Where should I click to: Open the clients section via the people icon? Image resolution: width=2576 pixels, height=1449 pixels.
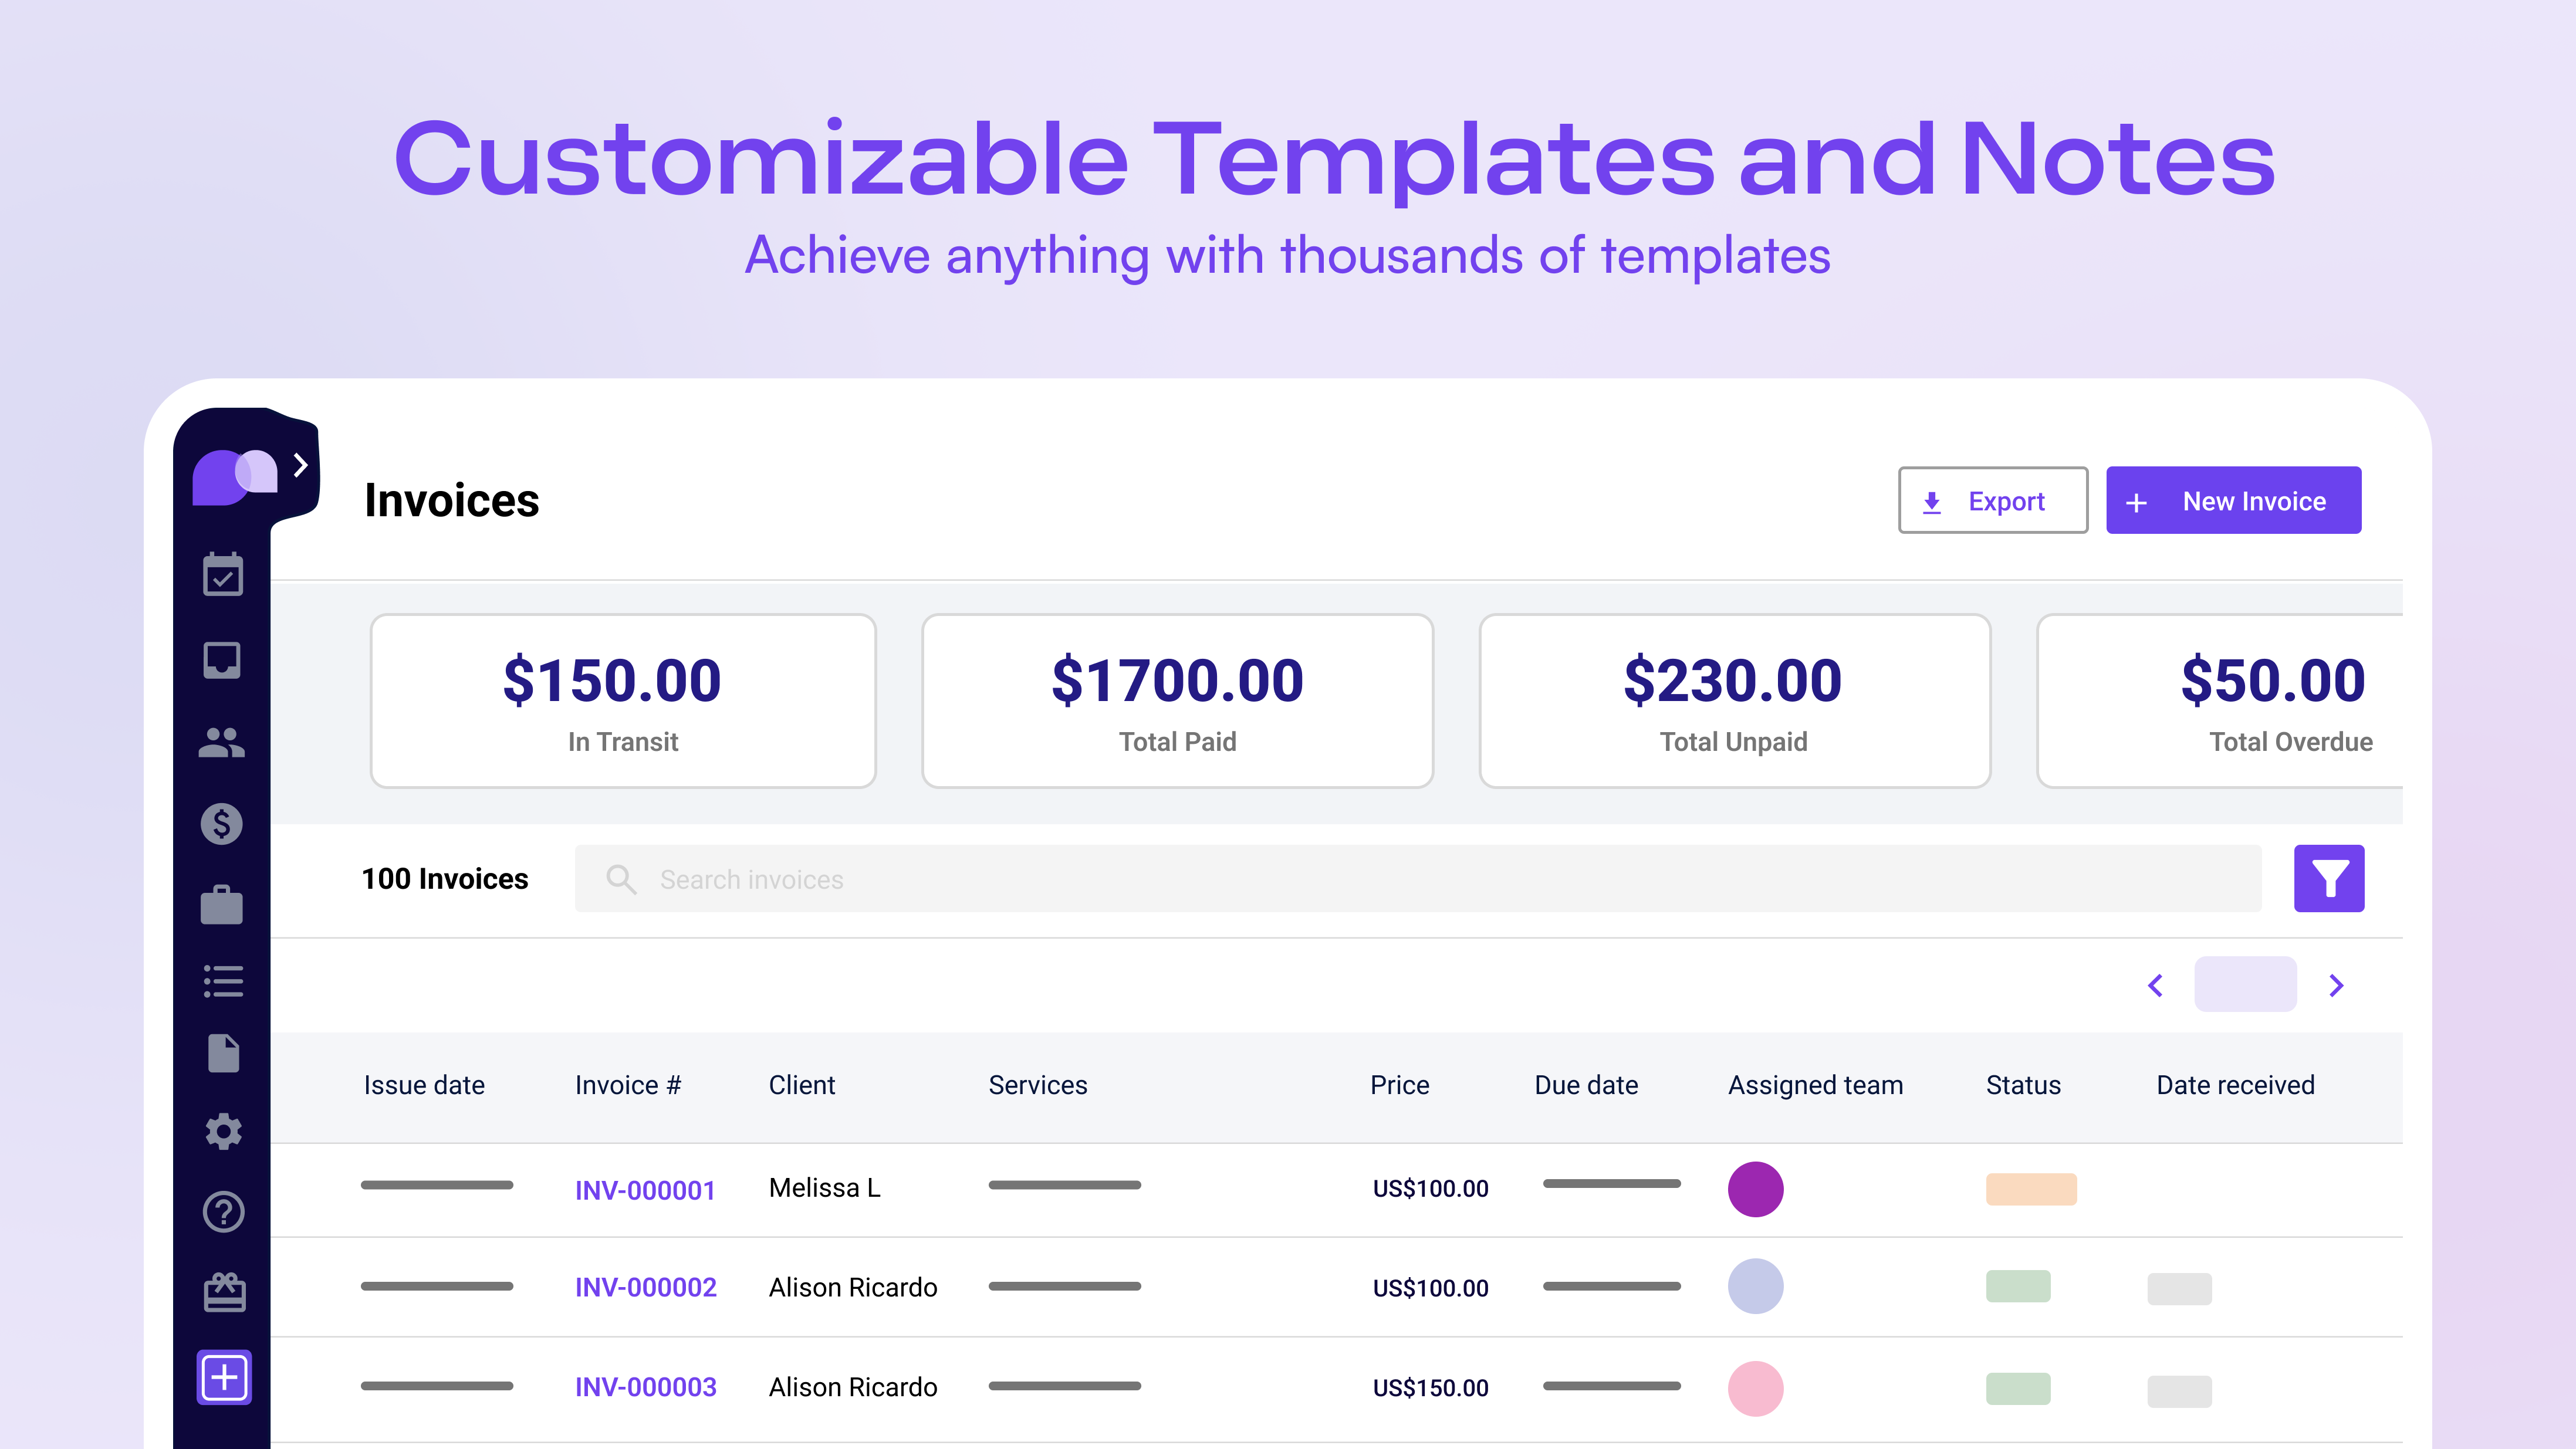pos(224,742)
